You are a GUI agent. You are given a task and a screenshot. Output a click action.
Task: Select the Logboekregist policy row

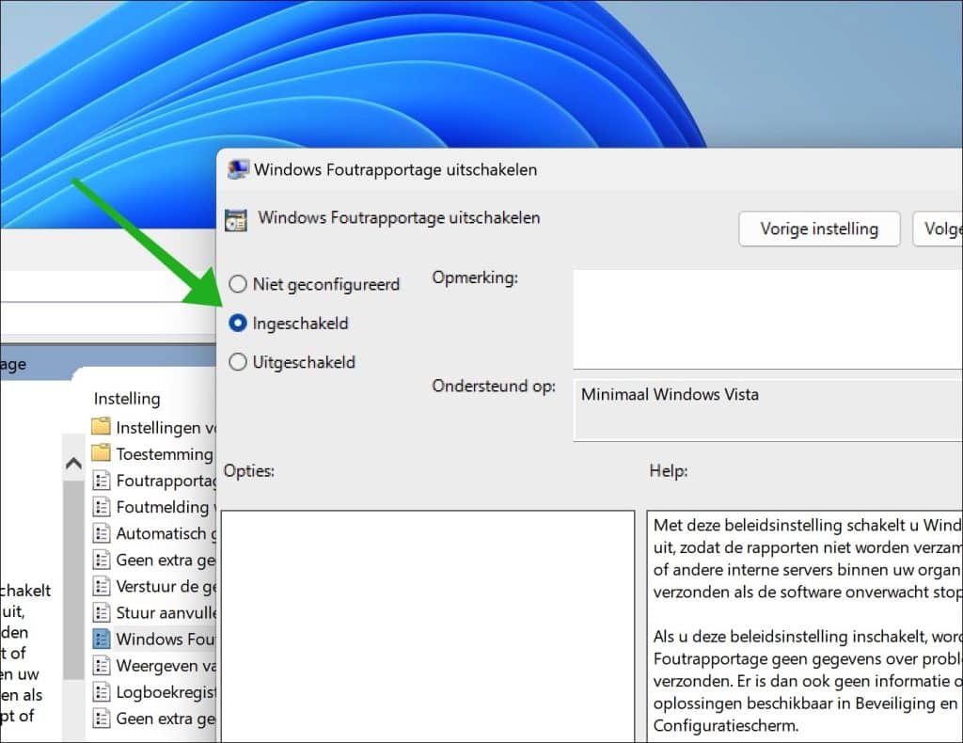click(x=153, y=692)
